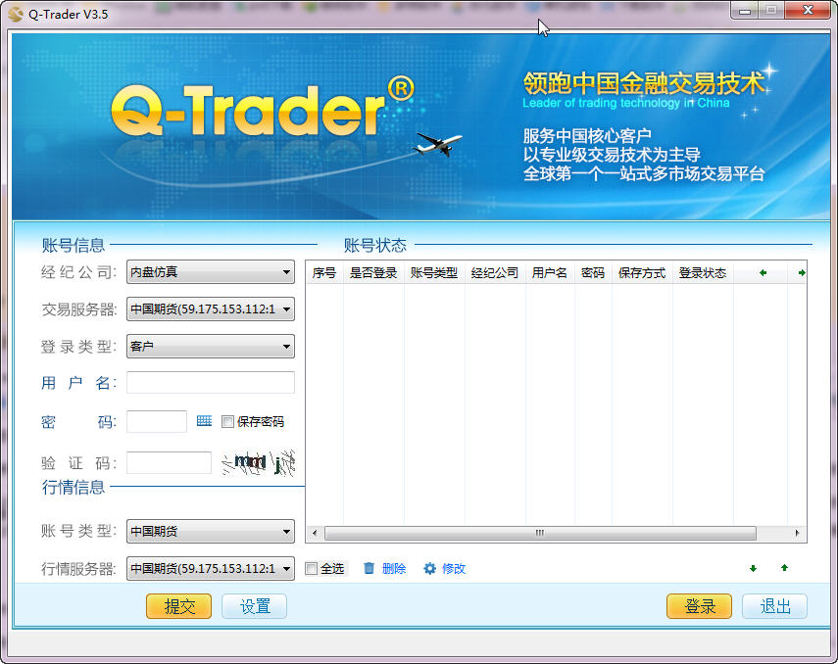Click the 退出 exit button
This screenshot has width=838, height=664.
point(775,606)
